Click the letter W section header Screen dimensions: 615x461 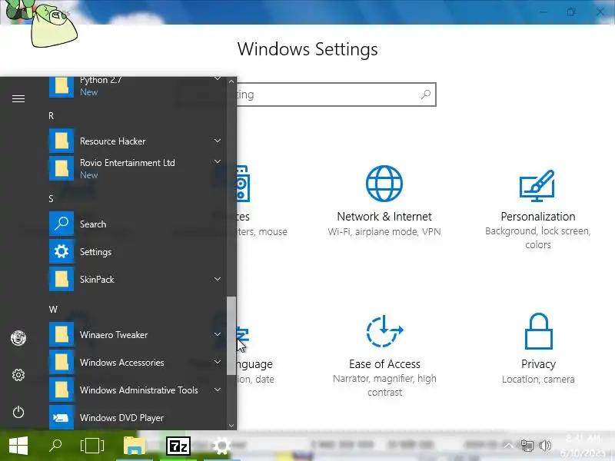coord(53,310)
